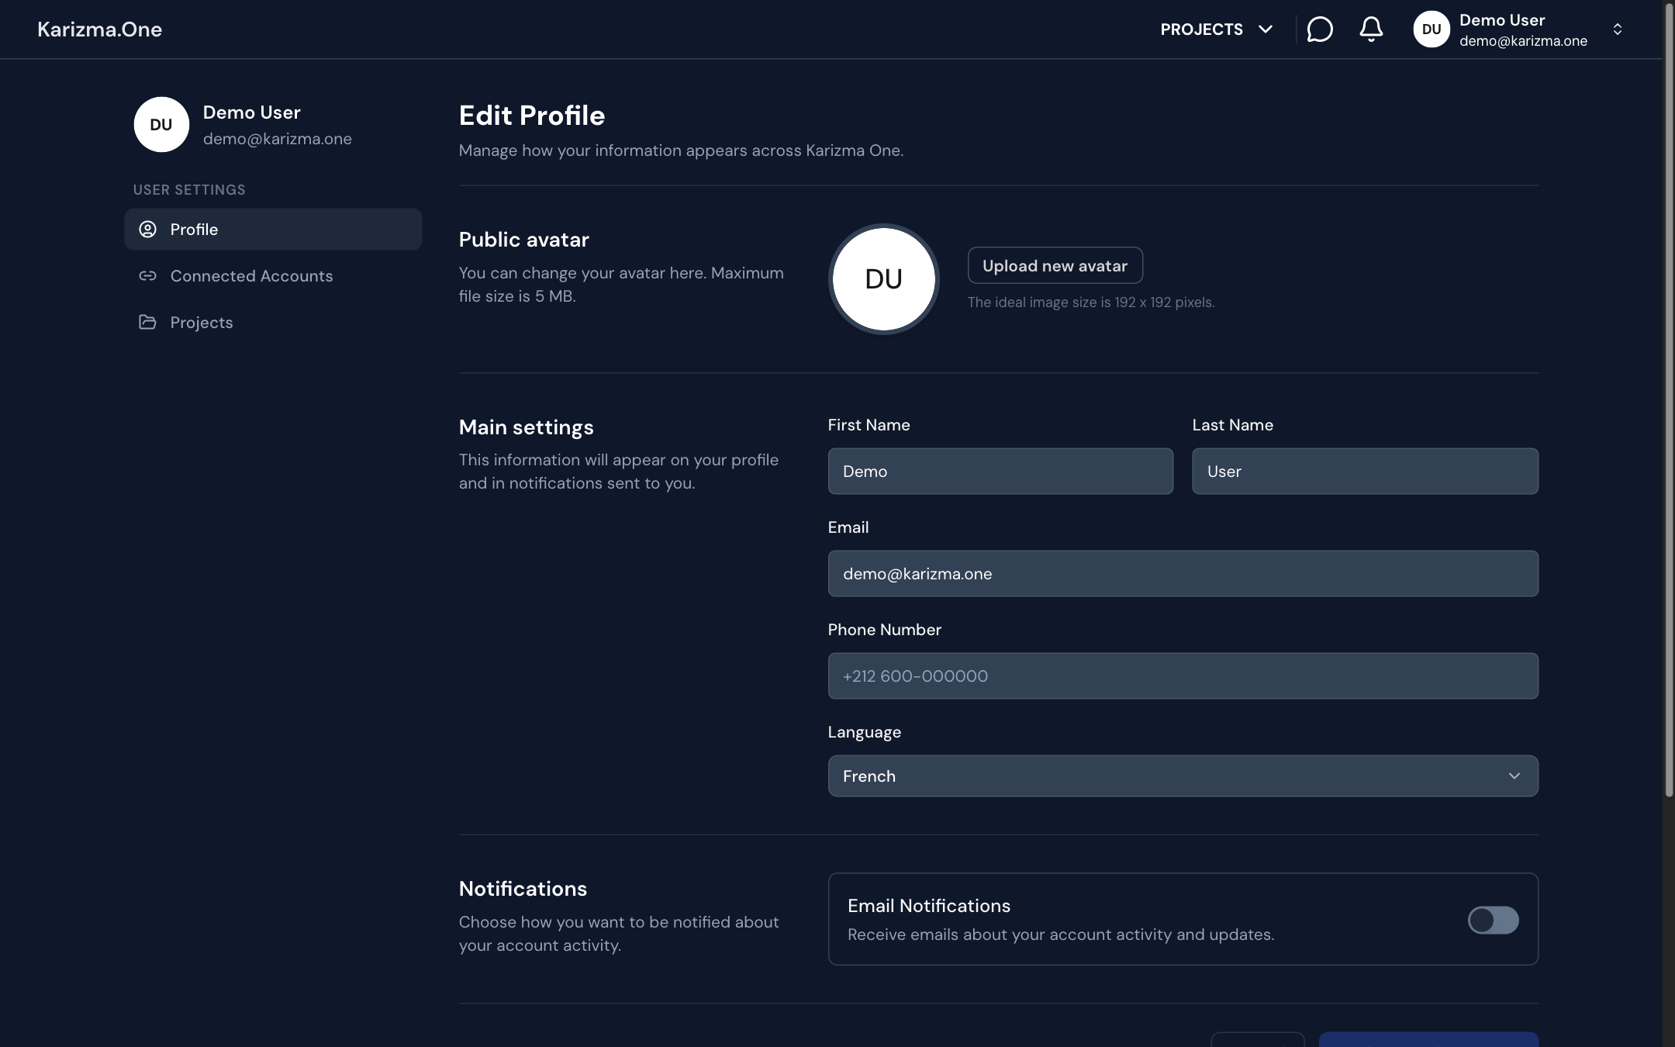Click the page vertical scrollbar
This screenshot has width=1675, height=1047.
1669,399
